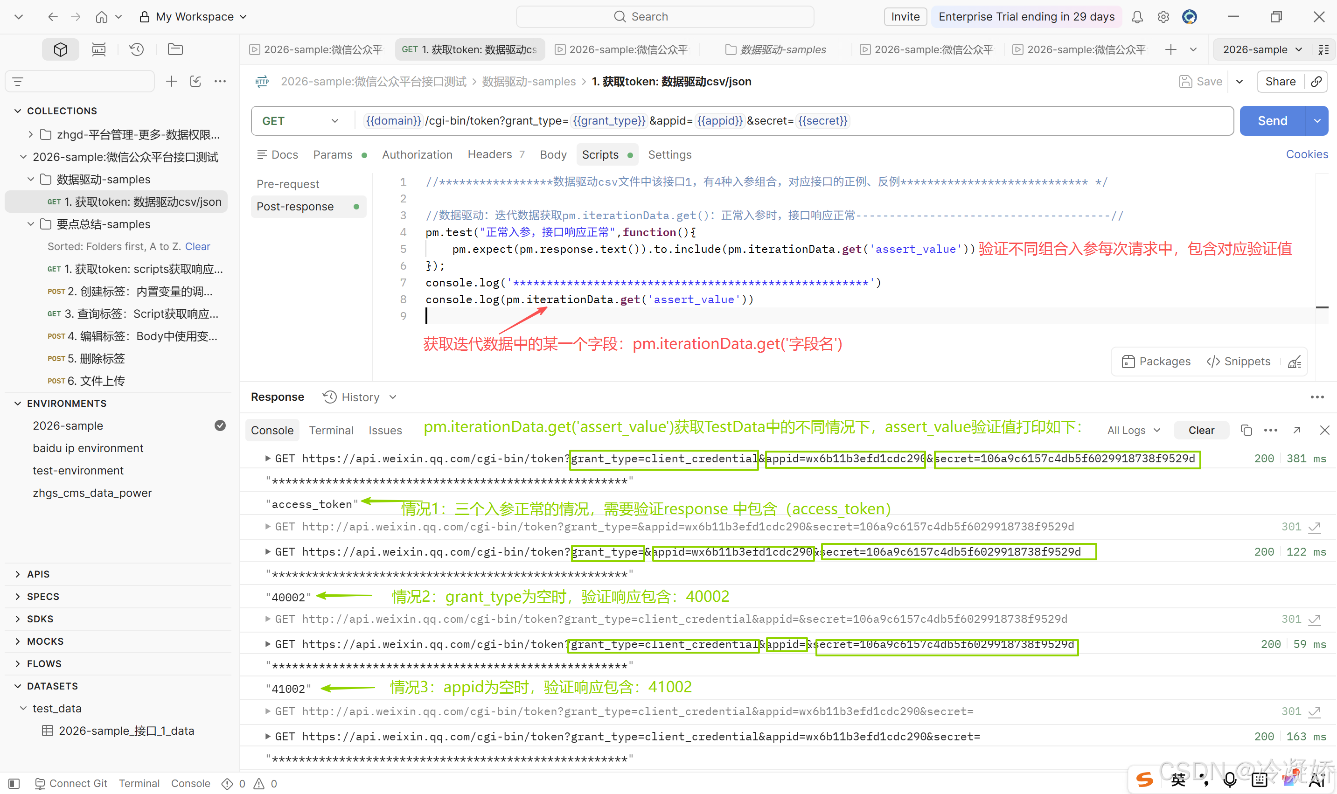
Task: Toggle sidebar icon in status bar
Action: 14,784
